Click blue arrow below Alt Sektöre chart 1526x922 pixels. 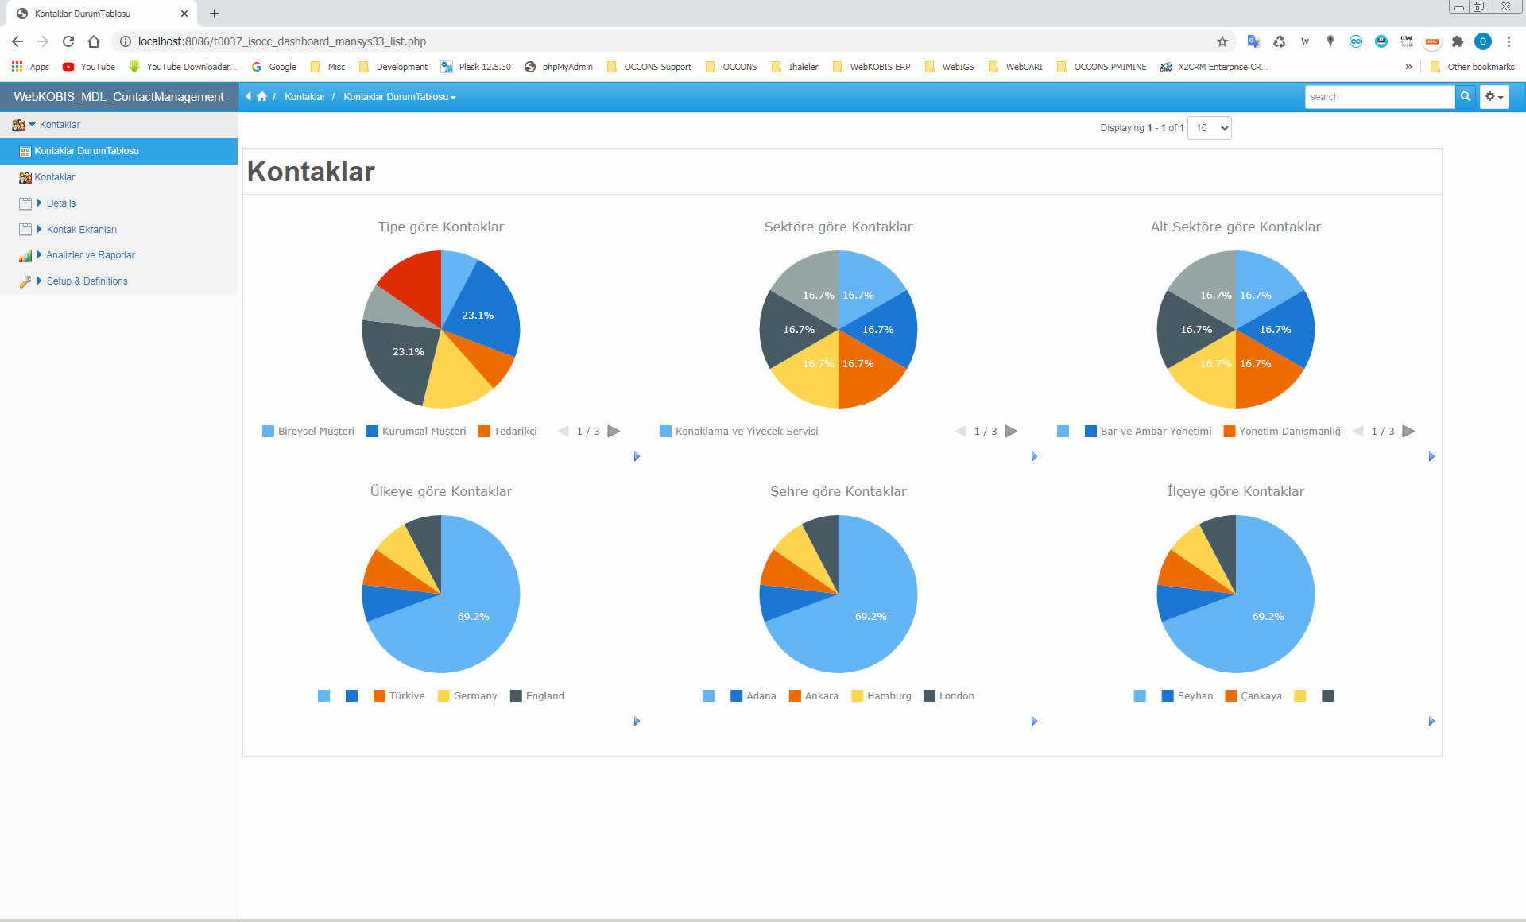pos(1431,456)
